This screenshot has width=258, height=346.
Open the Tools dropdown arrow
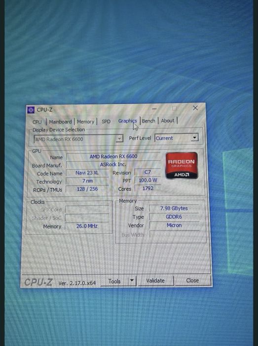pyautogui.click(x=132, y=281)
